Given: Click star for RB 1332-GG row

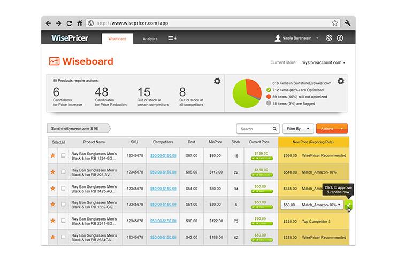Looking at the screenshot, I should [52, 204].
